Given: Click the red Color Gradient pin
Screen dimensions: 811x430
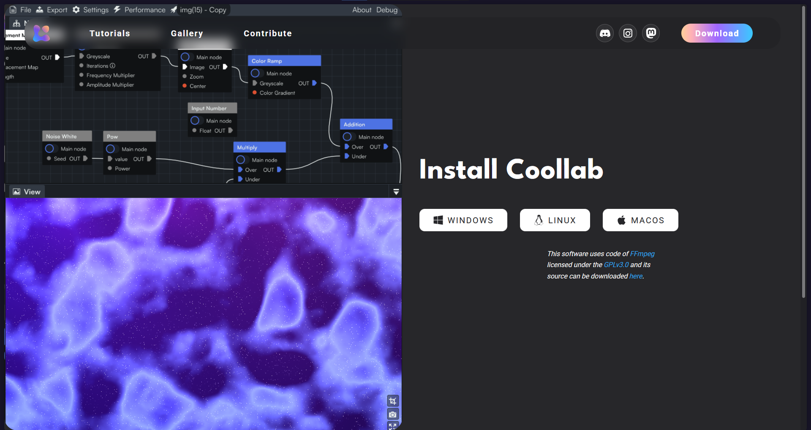Looking at the screenshot, I should [x=255, y=93].
